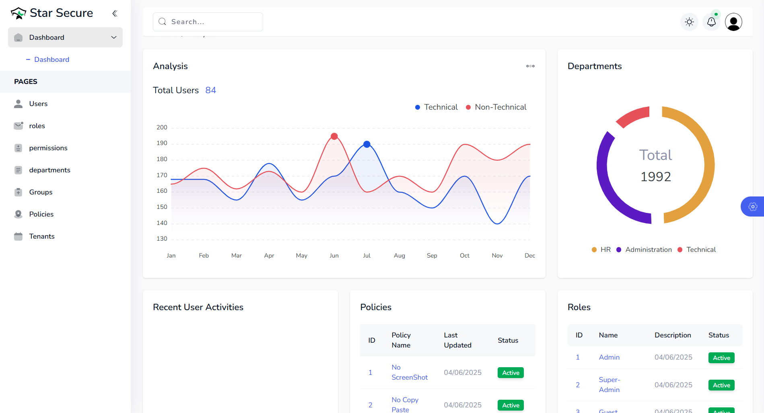
Task: Collapse the sidebar with double-chevron arrow
Action: click(x=115, y=13)
